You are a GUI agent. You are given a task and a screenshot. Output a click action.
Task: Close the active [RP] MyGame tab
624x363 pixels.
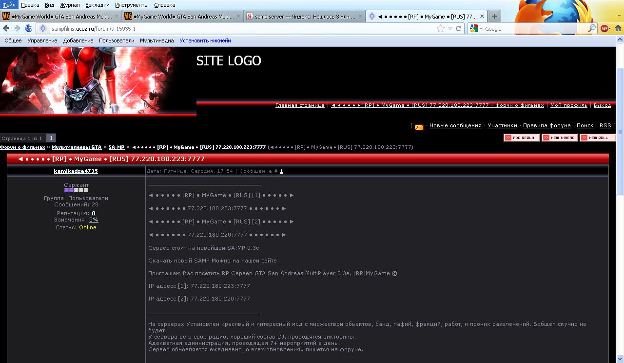click(481, 16)
